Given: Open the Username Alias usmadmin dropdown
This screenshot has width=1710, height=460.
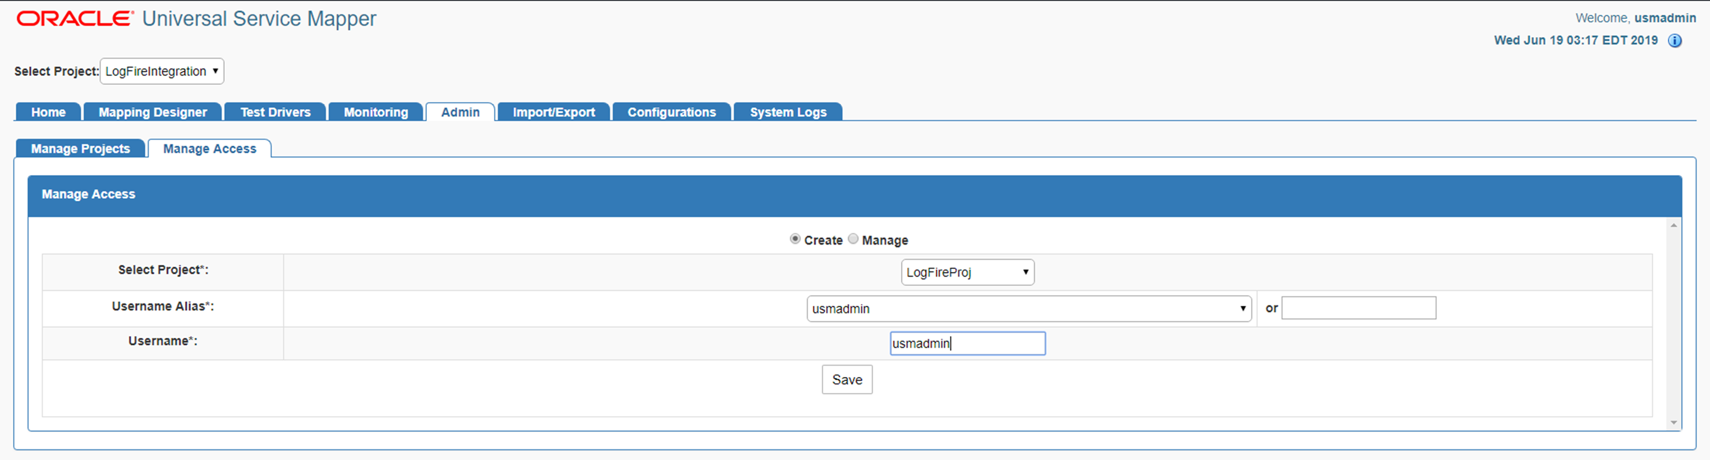Looking at the screenshot, I should click(x=1029, y=309).
